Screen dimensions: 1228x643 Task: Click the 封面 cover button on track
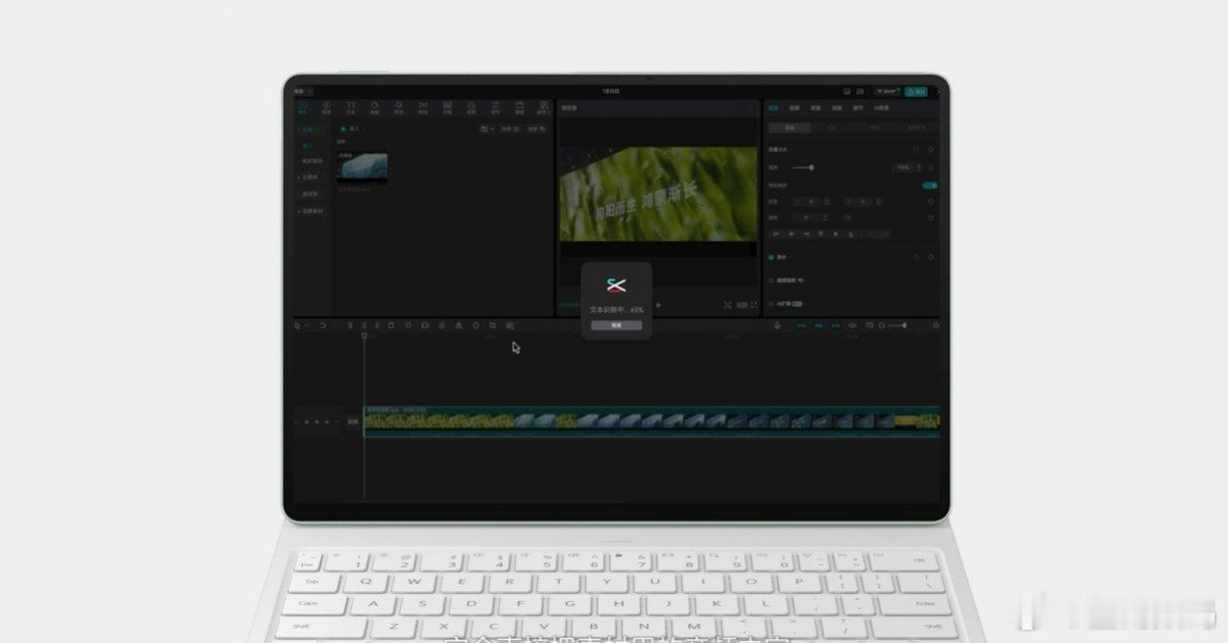(352, 421)
